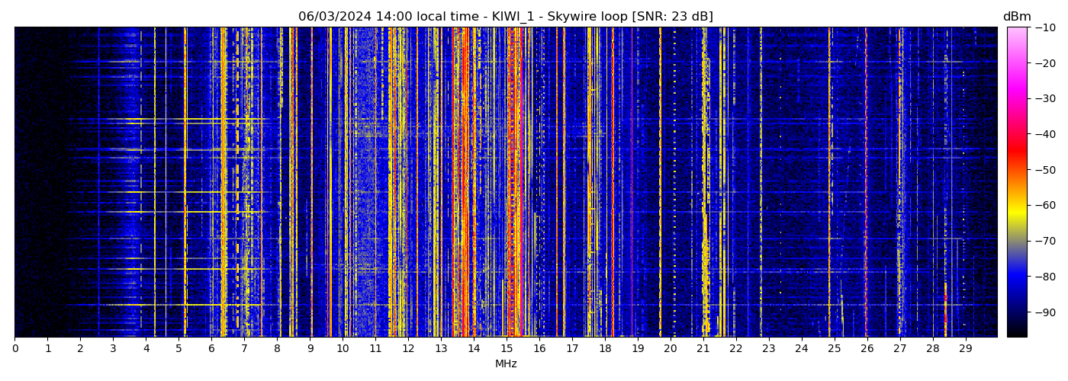The image size is (1068, 381).
Task: Click the 25 MHz axis tick label
Action: click(834, 348)
